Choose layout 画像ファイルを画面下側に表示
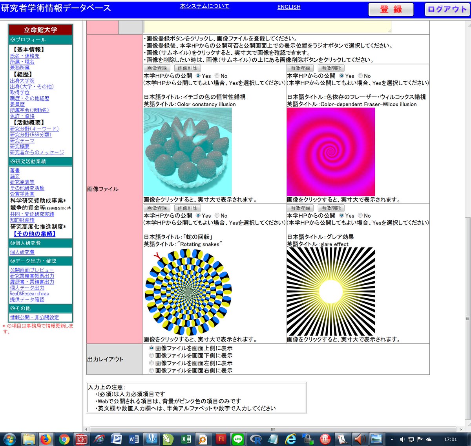The width and height of the screenshot is (471, 446). [x=152, y=355]
